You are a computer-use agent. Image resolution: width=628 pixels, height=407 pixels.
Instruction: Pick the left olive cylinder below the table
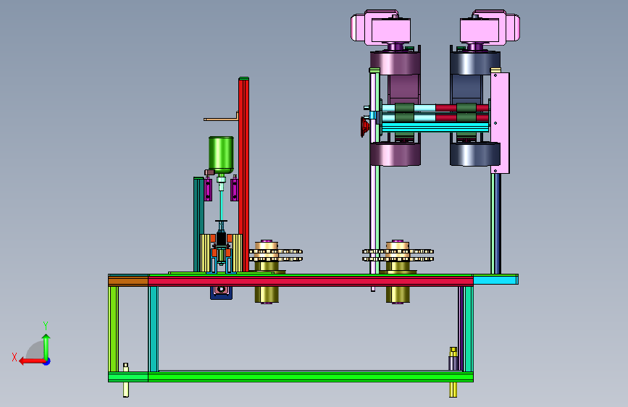point(267,295)
